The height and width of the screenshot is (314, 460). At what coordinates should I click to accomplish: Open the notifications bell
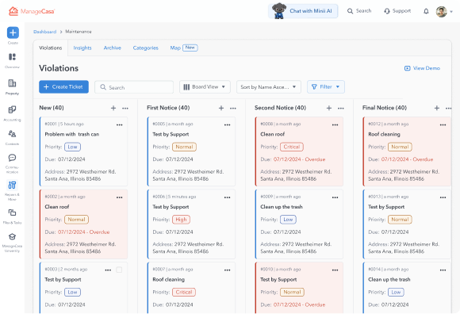click(426, 11)
